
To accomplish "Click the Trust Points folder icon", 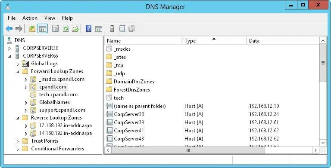I will coord(25,141).
